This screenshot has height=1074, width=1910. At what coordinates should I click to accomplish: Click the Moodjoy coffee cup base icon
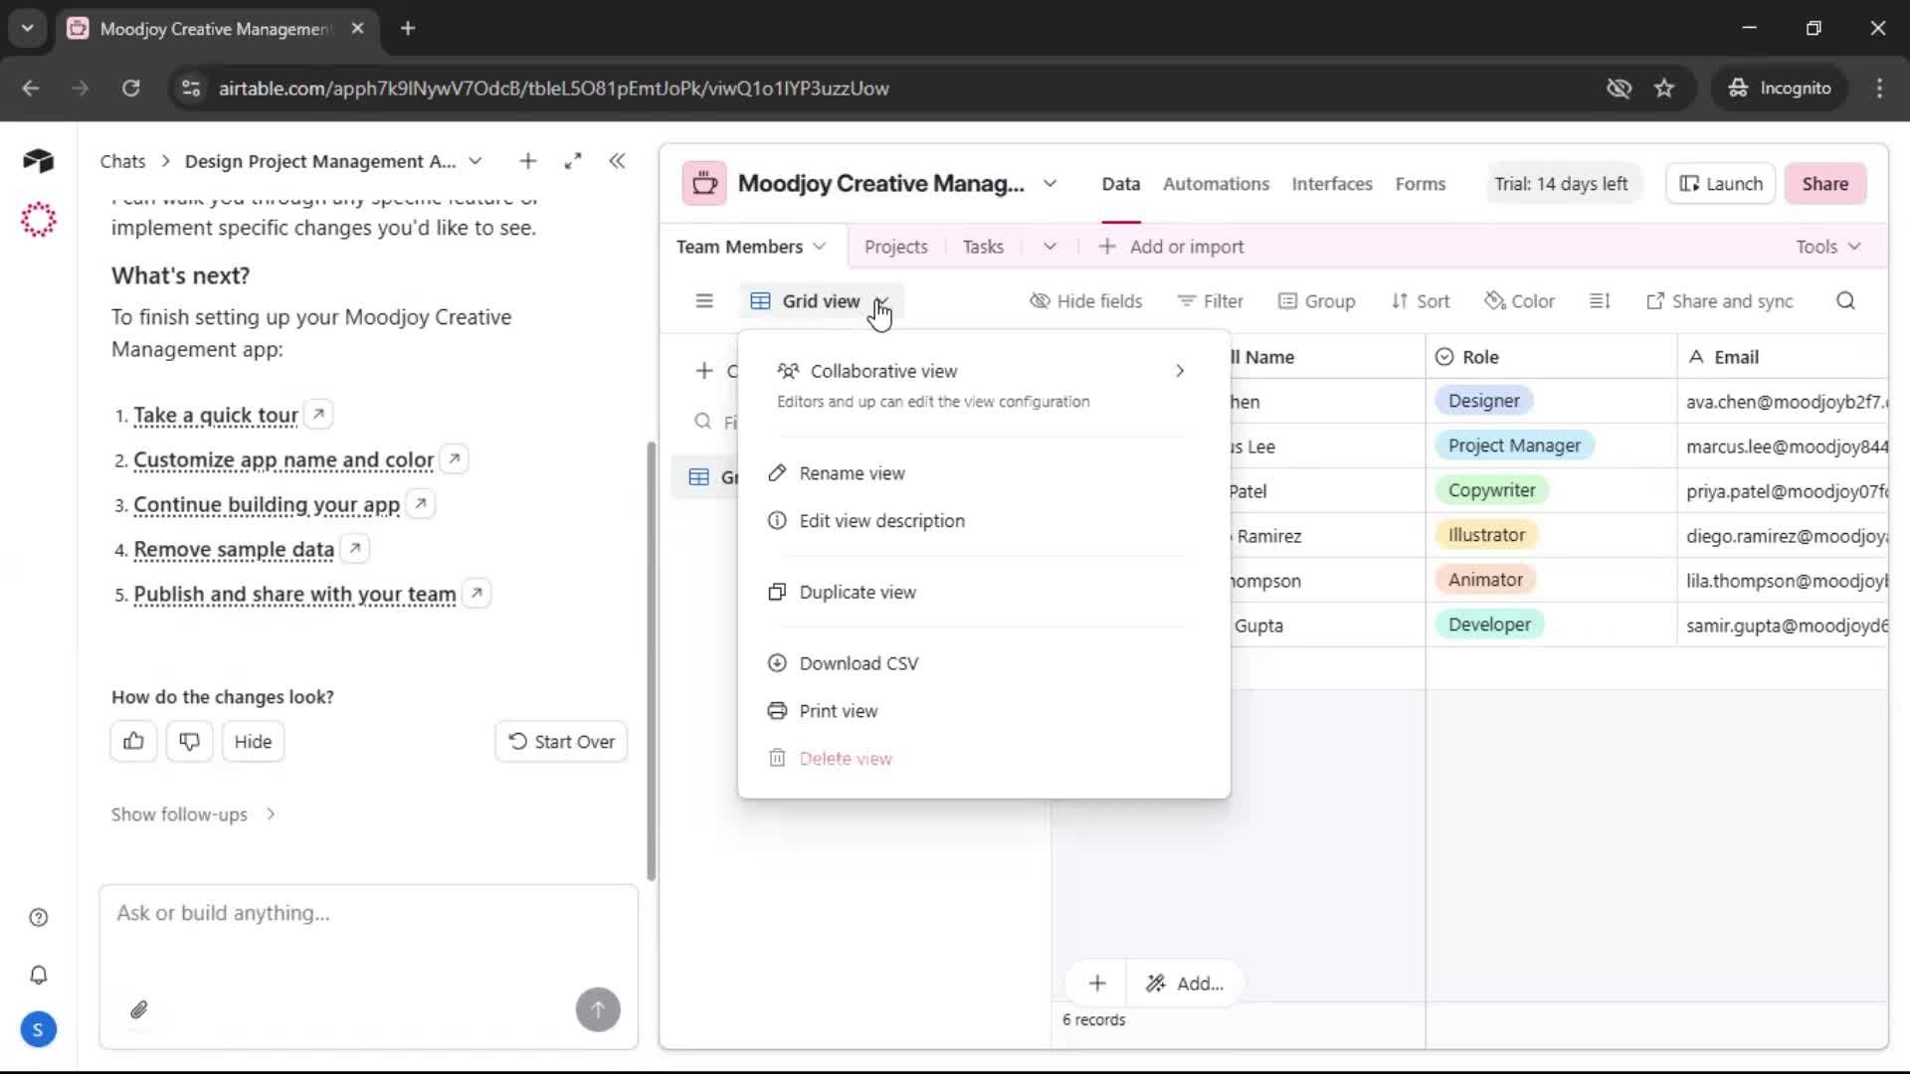pos(704,184)
